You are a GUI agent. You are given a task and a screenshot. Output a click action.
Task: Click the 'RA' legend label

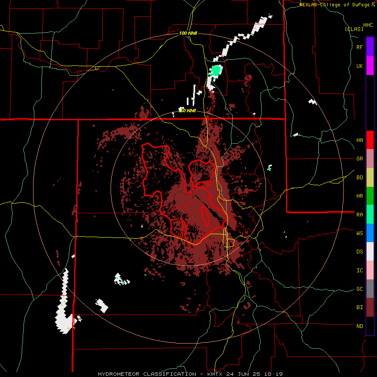coord(359,215)
